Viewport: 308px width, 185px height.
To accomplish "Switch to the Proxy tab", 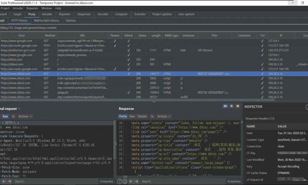I will coord(32,14).
